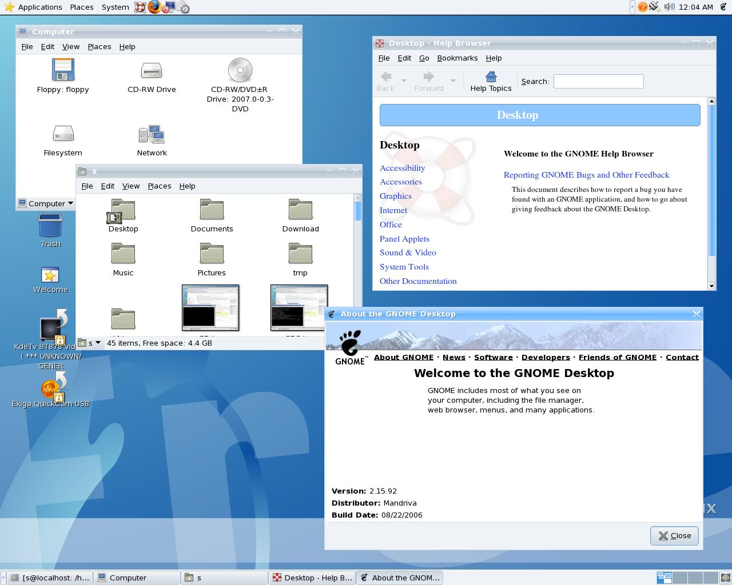Click the first screenshot thumbnail in s window

(210, 307)
